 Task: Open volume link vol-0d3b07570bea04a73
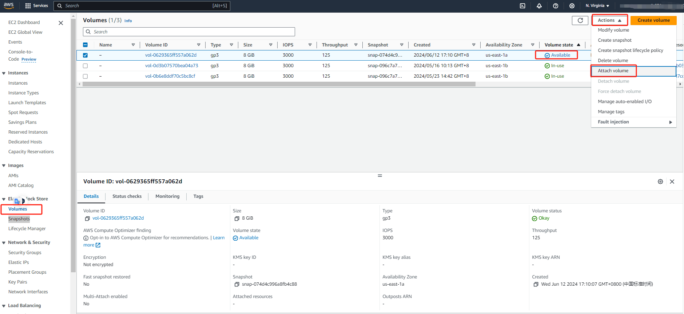click(172, 66)
